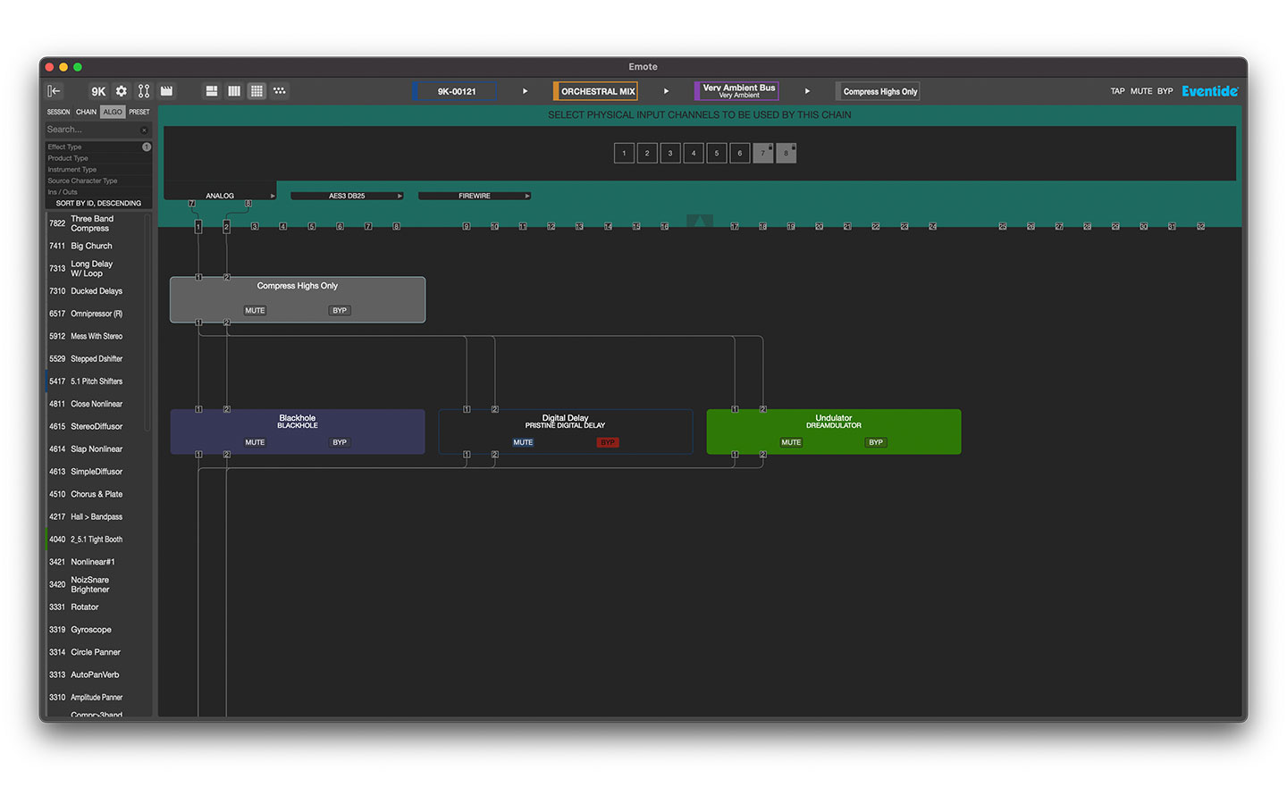Image resolution: width=1287 pixels, height=804 pixels.
Task: Select physical input channel 4 box
Action: [694, 153]
